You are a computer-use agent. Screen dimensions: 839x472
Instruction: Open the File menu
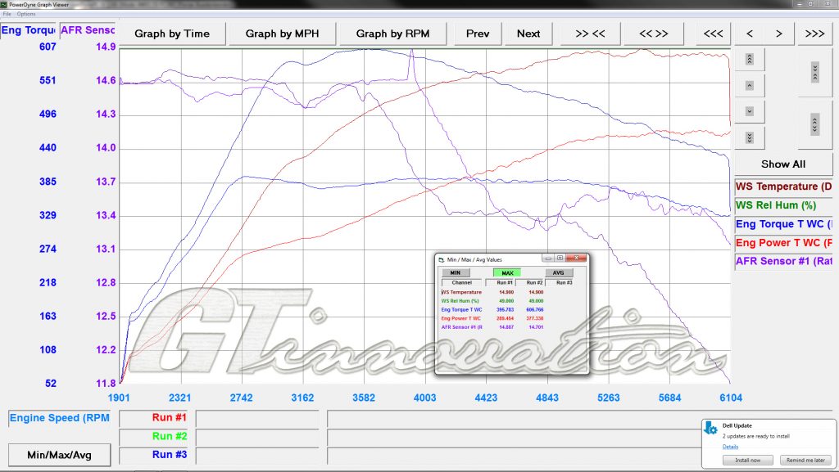coord(7,14)
